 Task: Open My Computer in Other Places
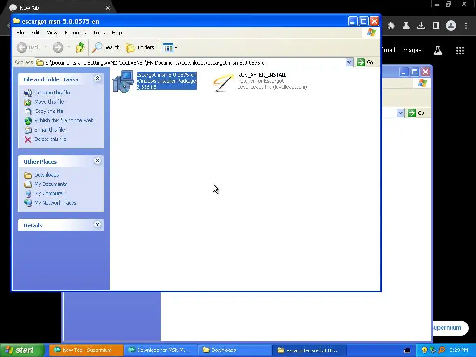(x=49, y=193)
